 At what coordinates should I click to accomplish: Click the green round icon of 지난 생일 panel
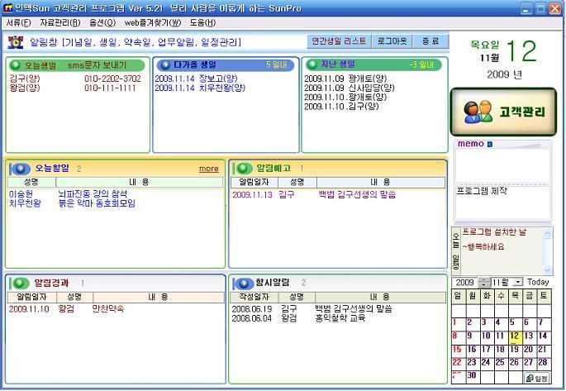[x=312, y=64]
